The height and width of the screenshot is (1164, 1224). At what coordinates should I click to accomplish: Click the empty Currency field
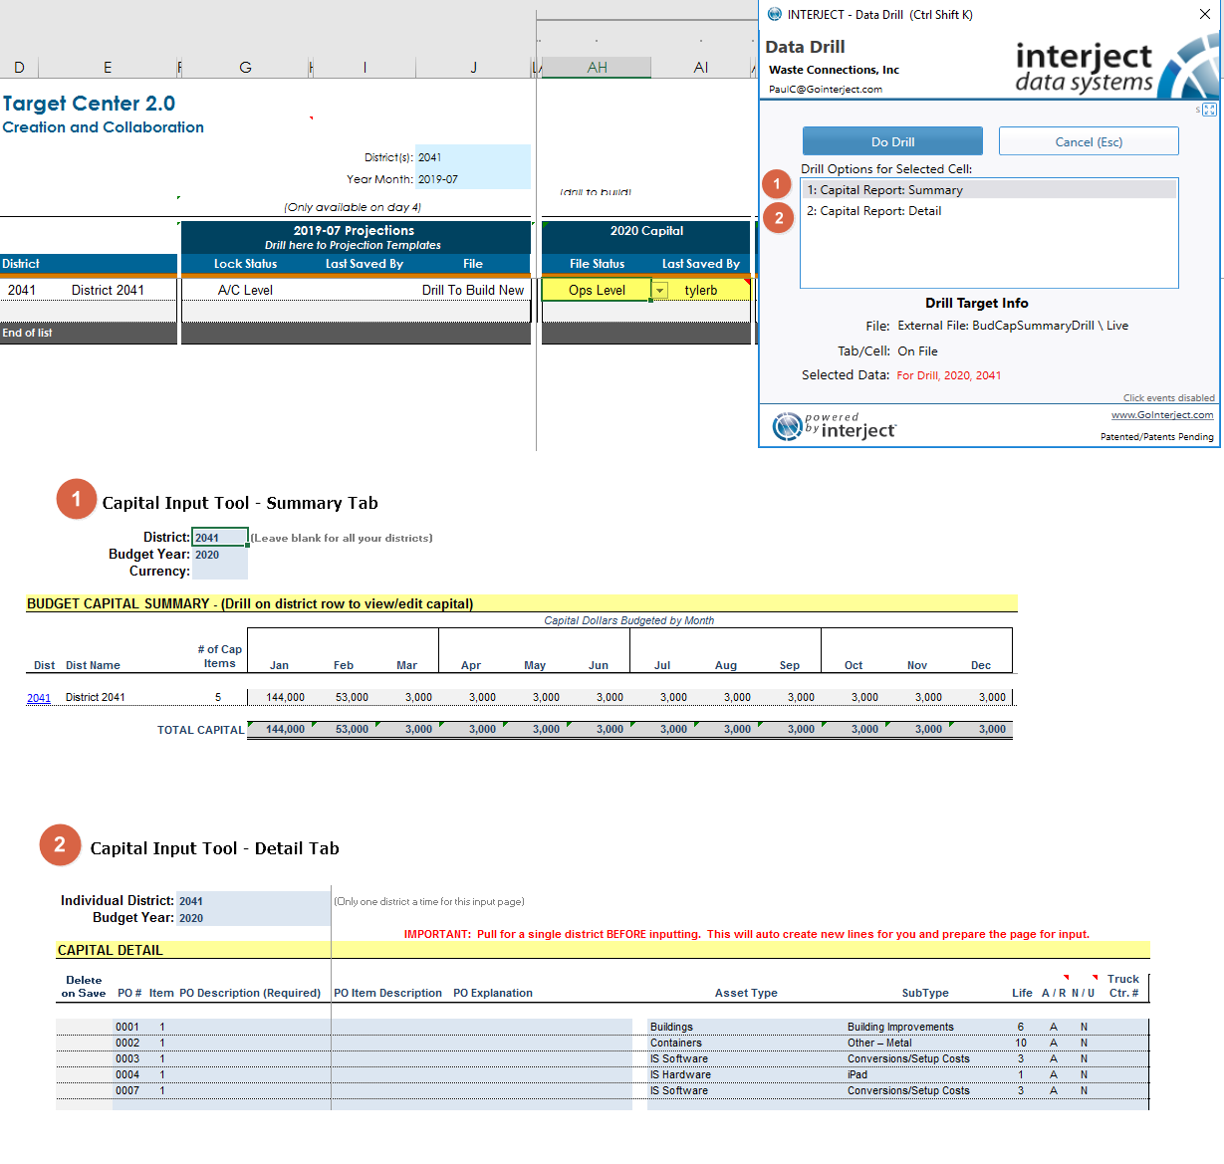click(x=219, y=572)
